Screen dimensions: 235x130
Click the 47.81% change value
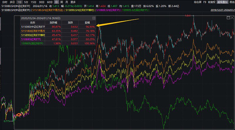[57, 39]
